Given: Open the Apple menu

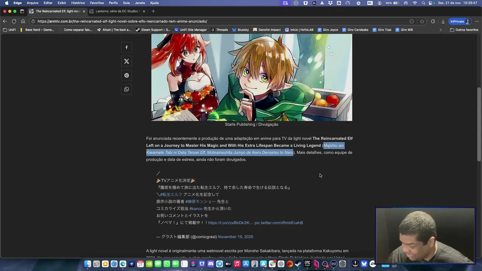Looking at the screenshot, I should click(6, 3).
